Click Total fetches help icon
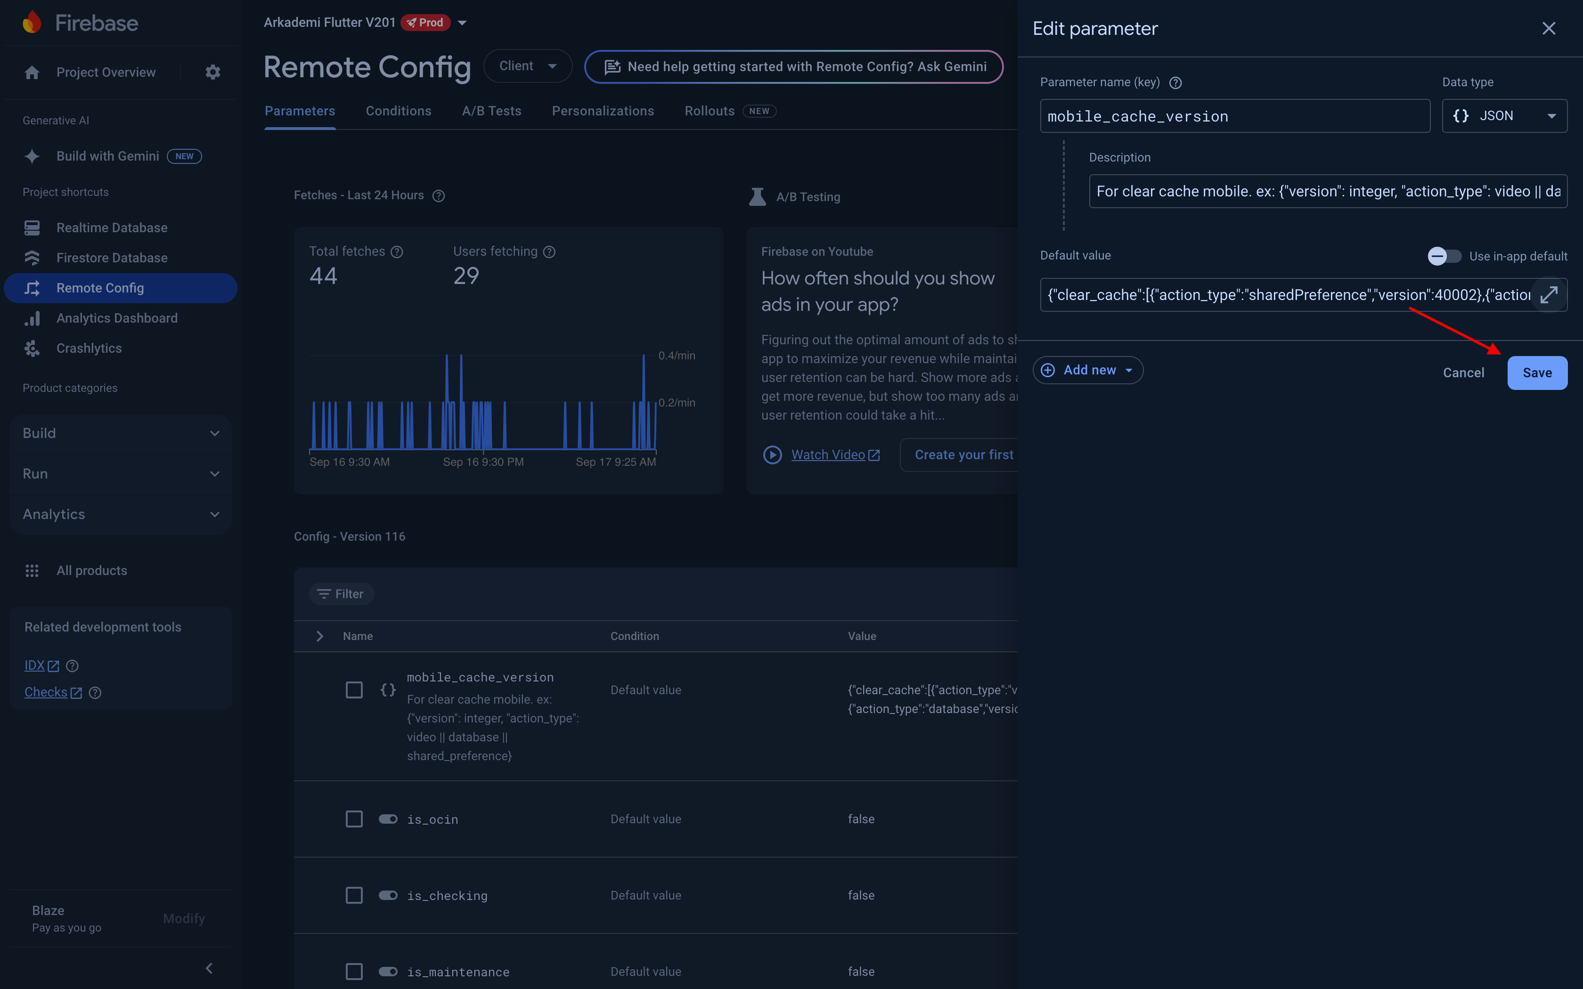The height and width of the screenshot is (989, 1583). (397, 252)
